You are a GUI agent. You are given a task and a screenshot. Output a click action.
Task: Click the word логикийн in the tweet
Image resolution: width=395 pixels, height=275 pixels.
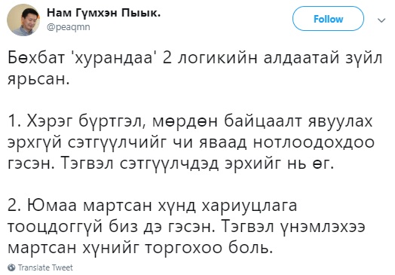coord(218,58)
